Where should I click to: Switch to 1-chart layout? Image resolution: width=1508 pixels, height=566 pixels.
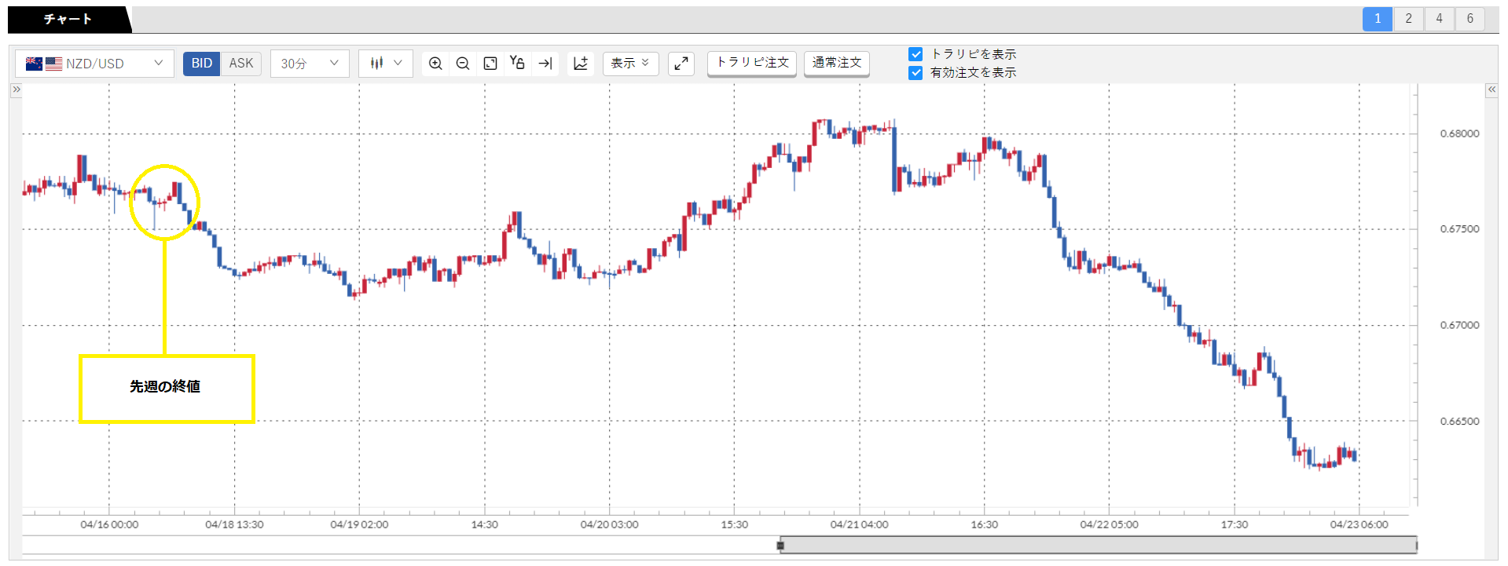pyautogui.click(x=1378, y=19)
